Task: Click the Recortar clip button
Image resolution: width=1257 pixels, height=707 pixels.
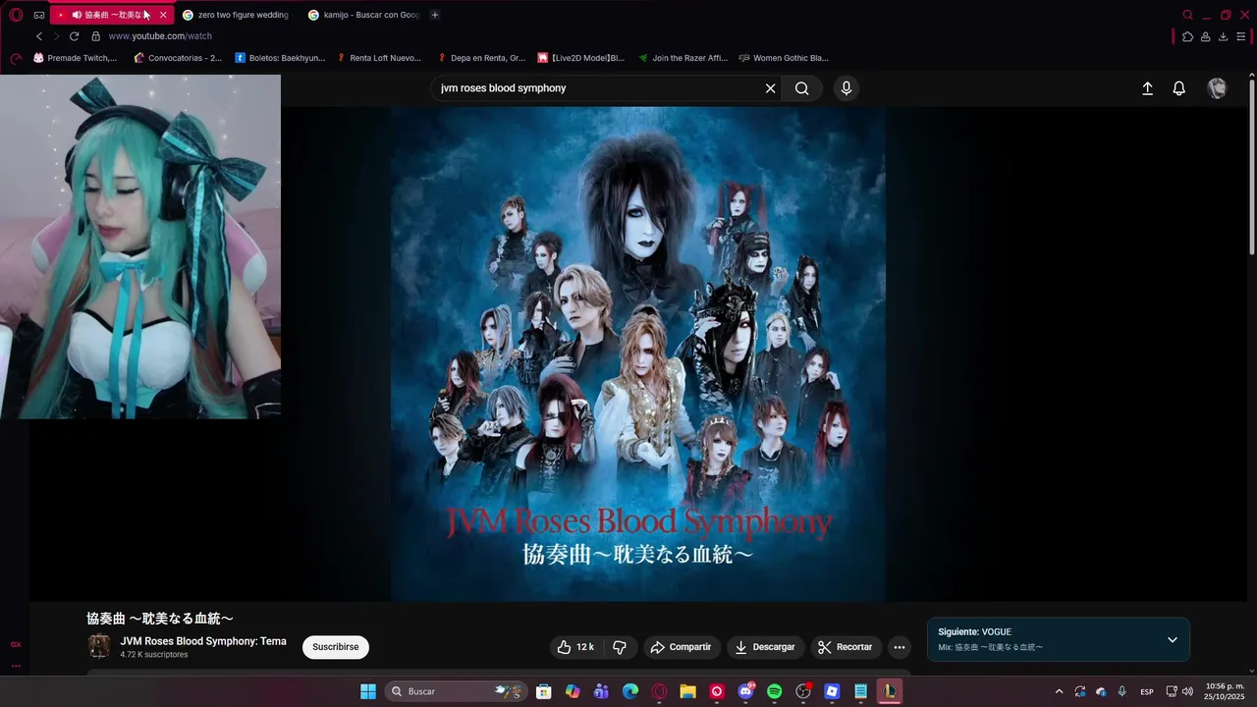Action: coord(846,647)
